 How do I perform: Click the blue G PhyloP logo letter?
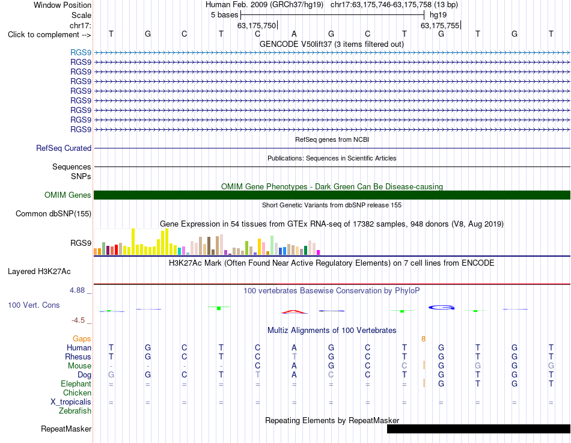pos(441,308)
